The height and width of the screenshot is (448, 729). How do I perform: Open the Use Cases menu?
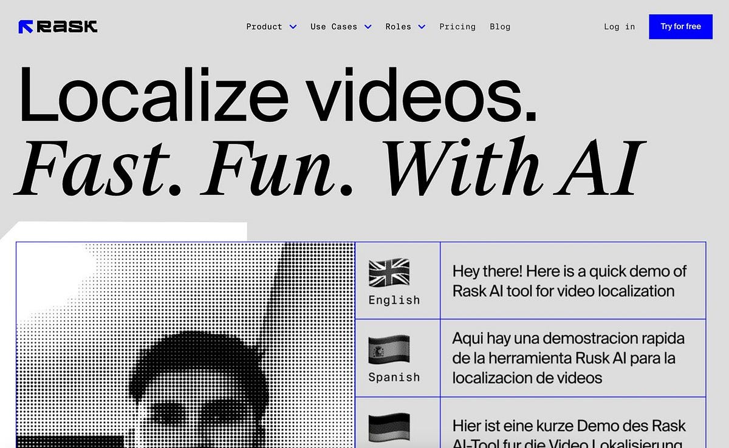click(x=334, y=27)
